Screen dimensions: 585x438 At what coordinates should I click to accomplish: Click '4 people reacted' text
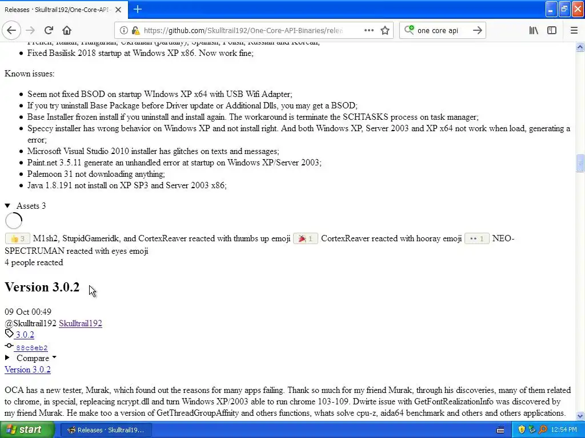point(34,262)
